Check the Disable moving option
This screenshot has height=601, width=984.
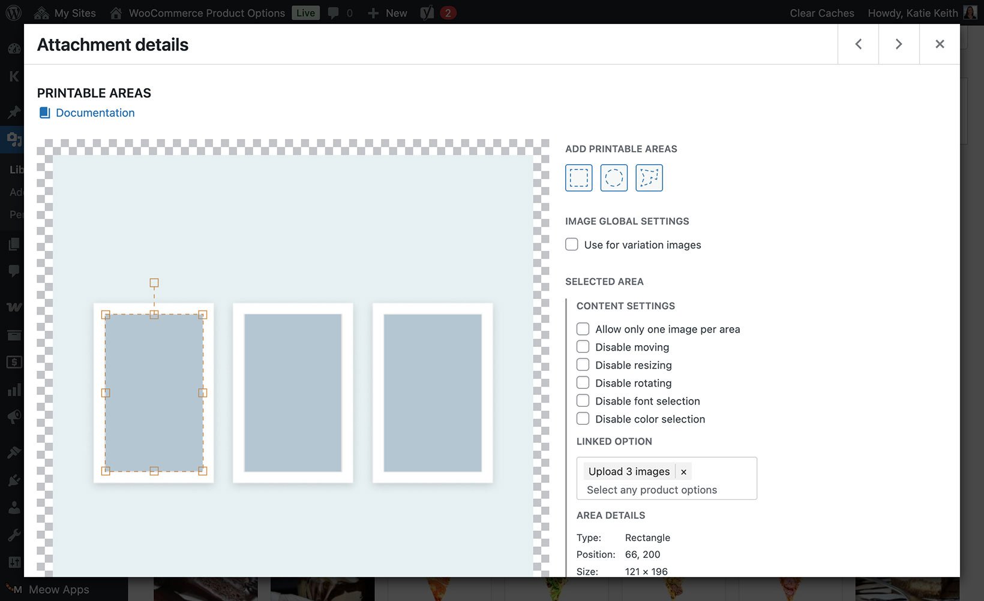[583, 346]
